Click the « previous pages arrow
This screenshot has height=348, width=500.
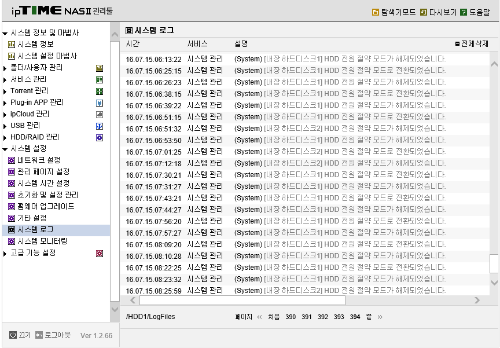click(x=259, y=317)
